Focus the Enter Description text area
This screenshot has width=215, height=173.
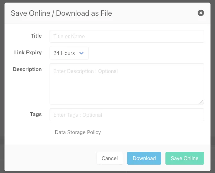tap(126, 84)
